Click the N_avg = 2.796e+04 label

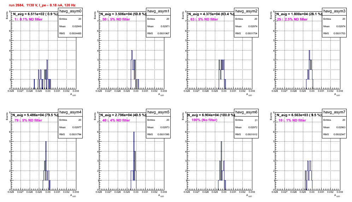123,115
